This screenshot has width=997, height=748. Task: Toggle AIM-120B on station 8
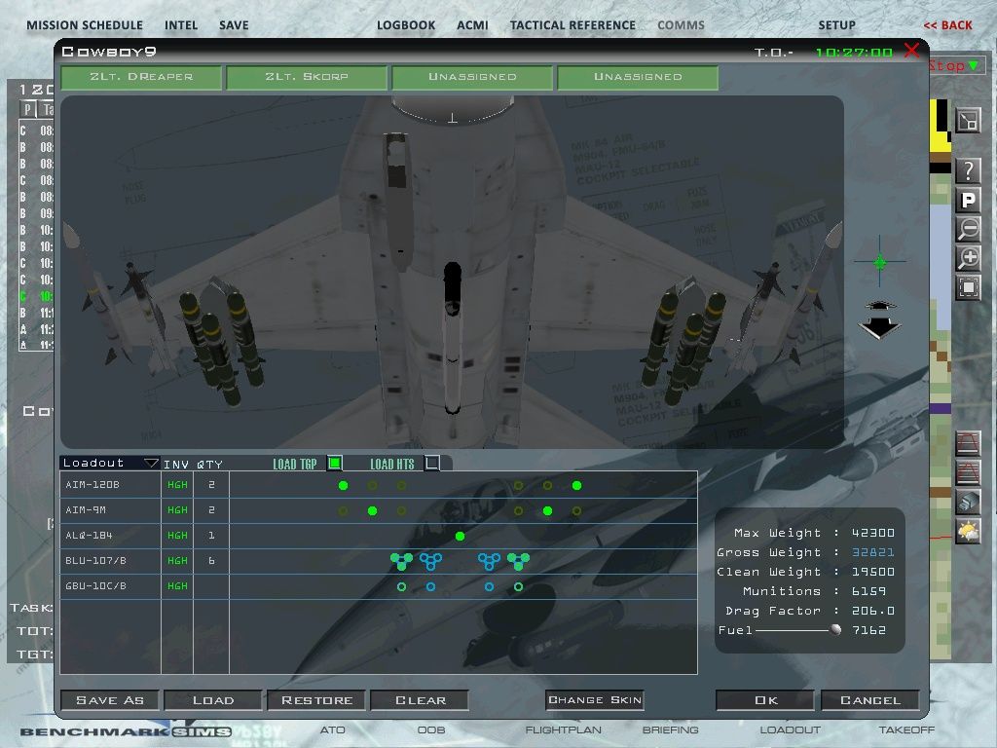coord(547,485)
